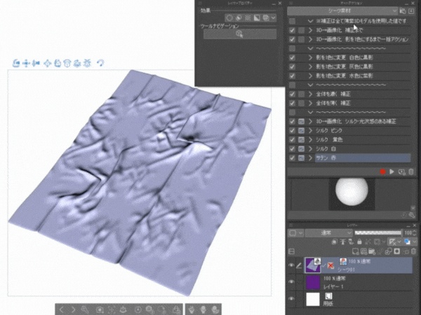Click the Tool Navigation button
421x315 pixels.
pyautogui.click(x=240, y=34)
